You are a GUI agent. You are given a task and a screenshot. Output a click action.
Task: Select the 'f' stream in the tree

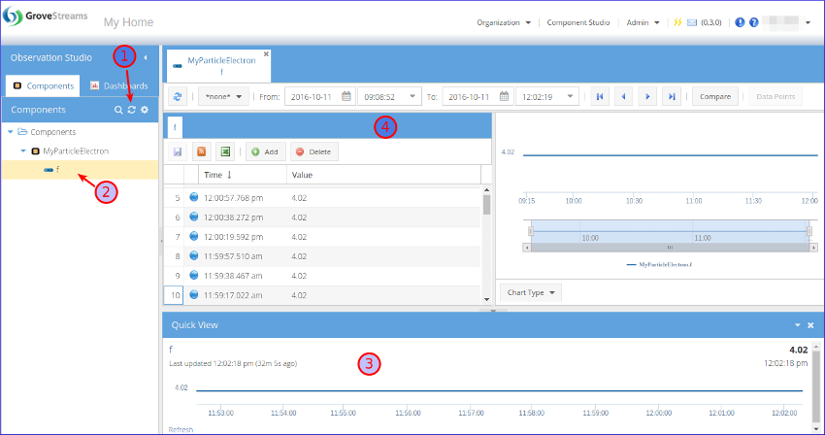click(x=57, y=170)
